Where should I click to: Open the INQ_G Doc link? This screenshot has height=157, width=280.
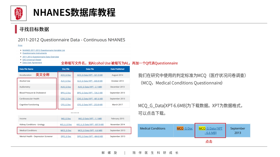pos(66,119)
